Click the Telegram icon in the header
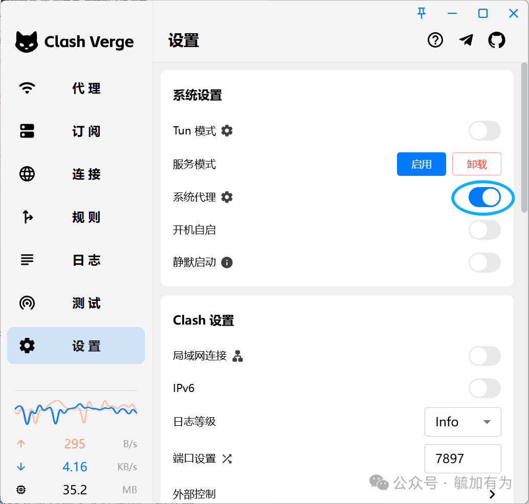Screen dimensions: 529x504 466,40
